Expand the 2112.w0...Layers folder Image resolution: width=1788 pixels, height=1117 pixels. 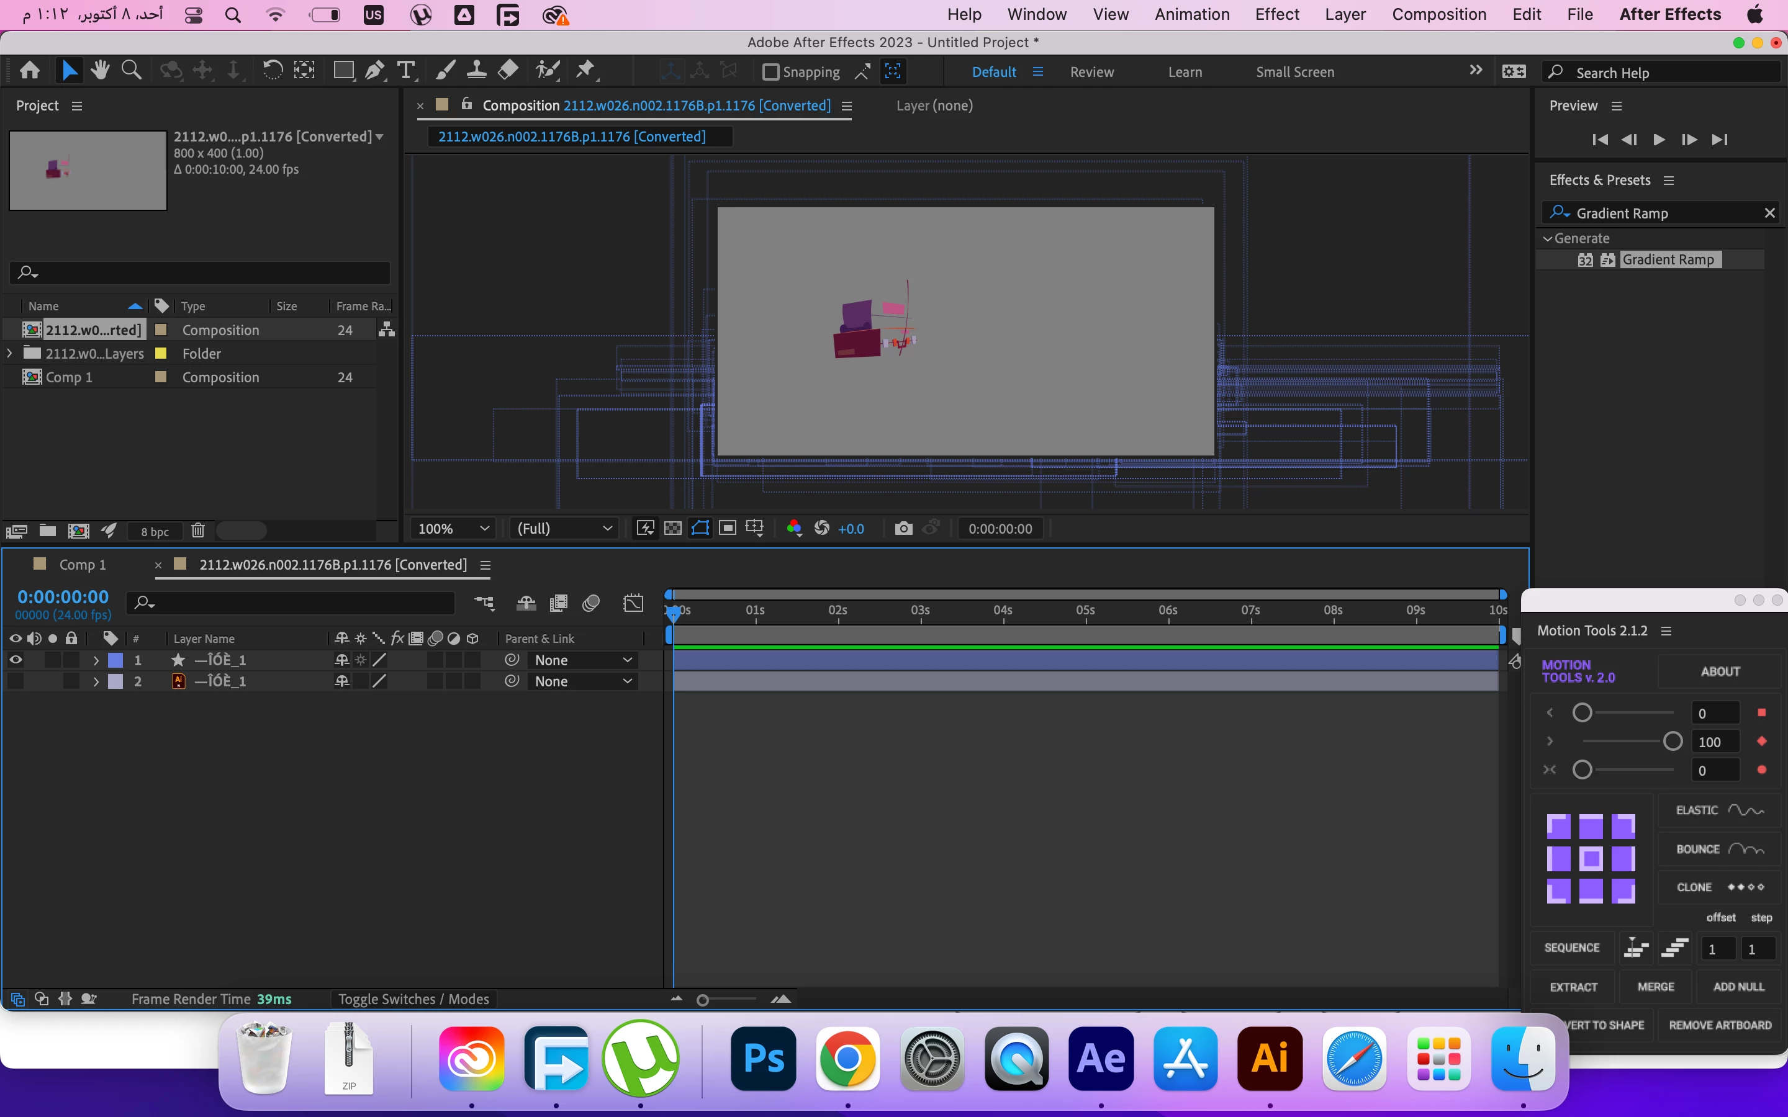click(x=9, y=353)
